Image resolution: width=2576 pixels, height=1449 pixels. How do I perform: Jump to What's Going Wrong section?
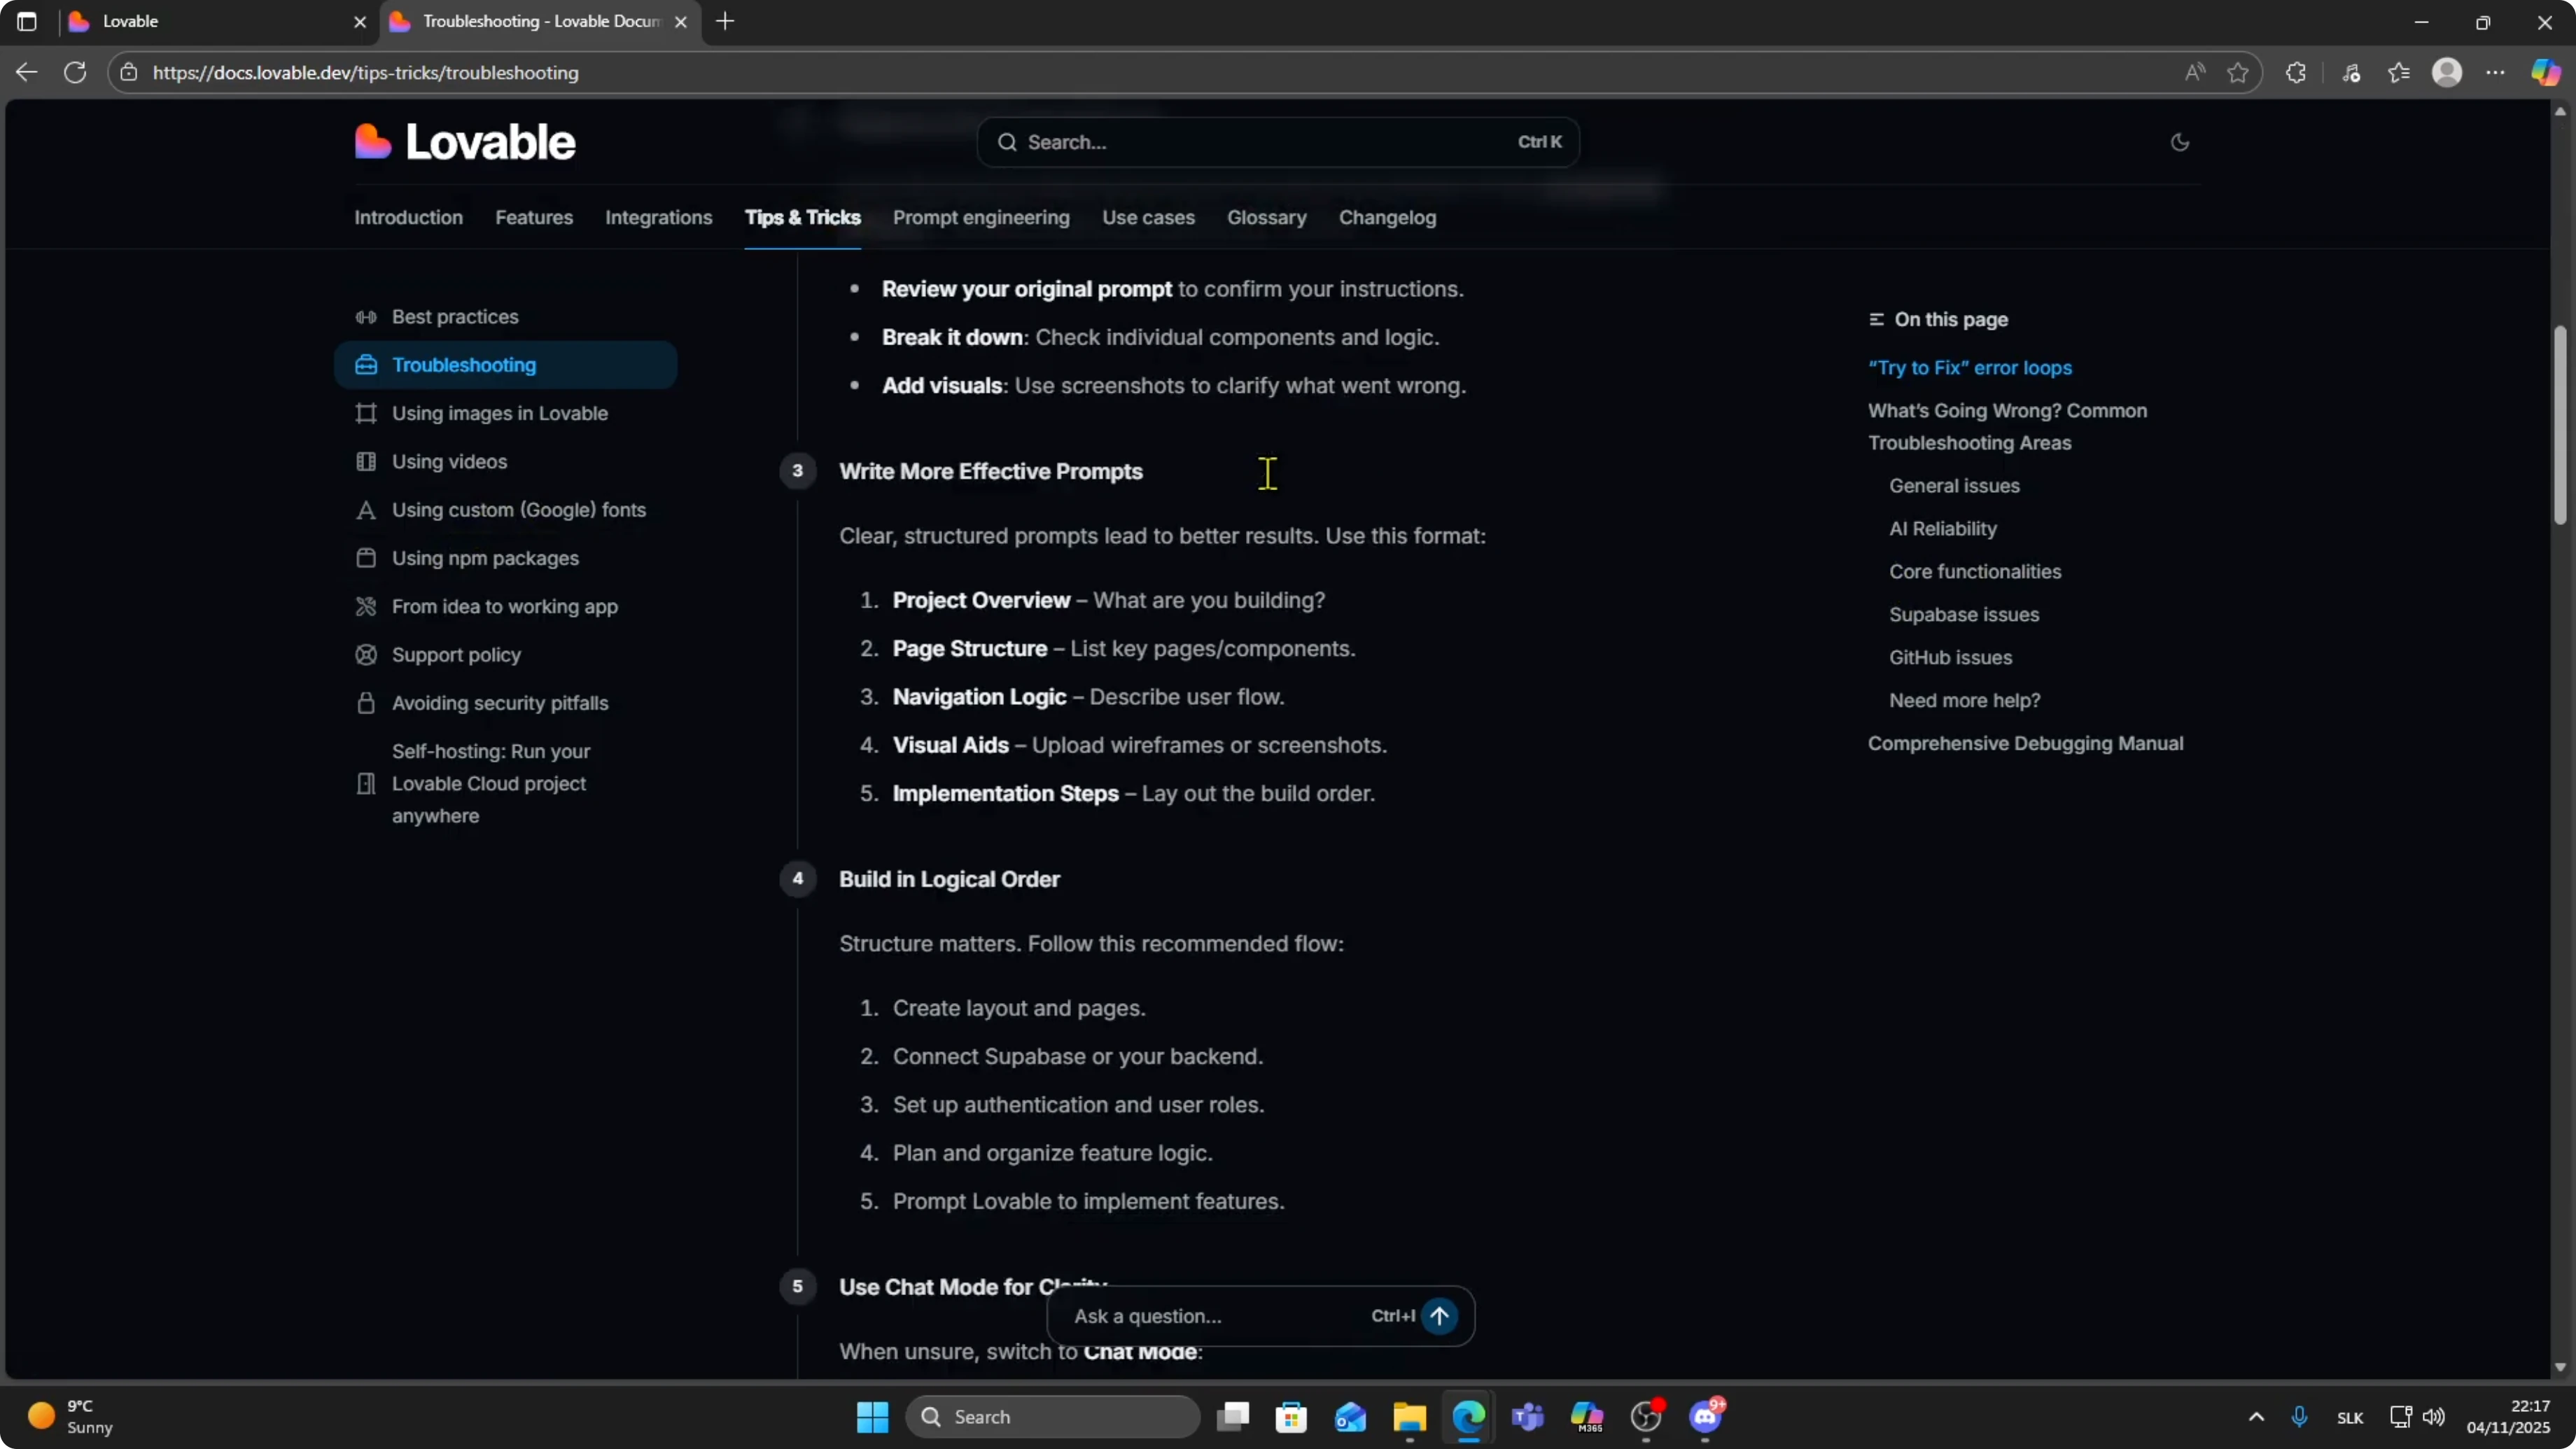2007,426
